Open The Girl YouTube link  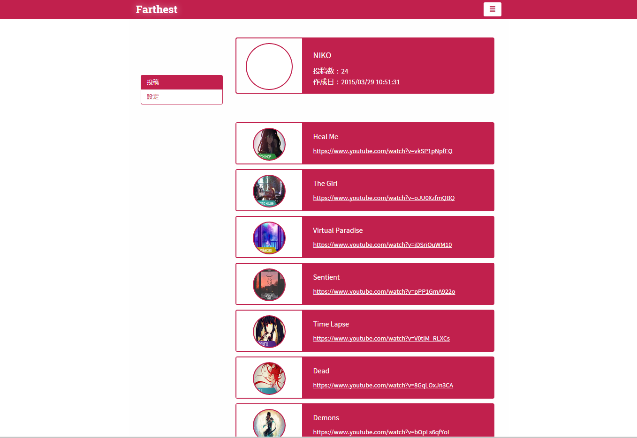[x=384, y=198]
